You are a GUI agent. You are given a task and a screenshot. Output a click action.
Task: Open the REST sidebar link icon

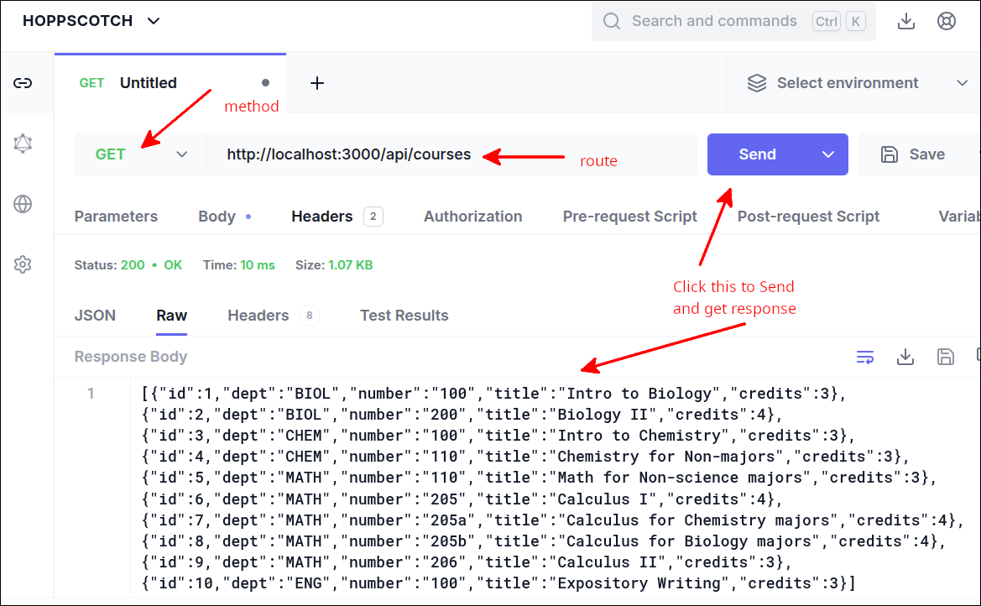pos(23,83)
